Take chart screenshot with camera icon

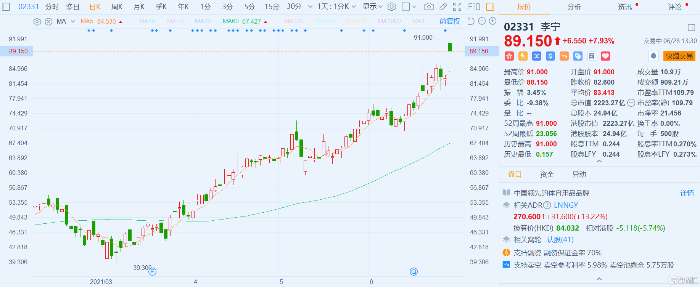click(x=429, y=6)
